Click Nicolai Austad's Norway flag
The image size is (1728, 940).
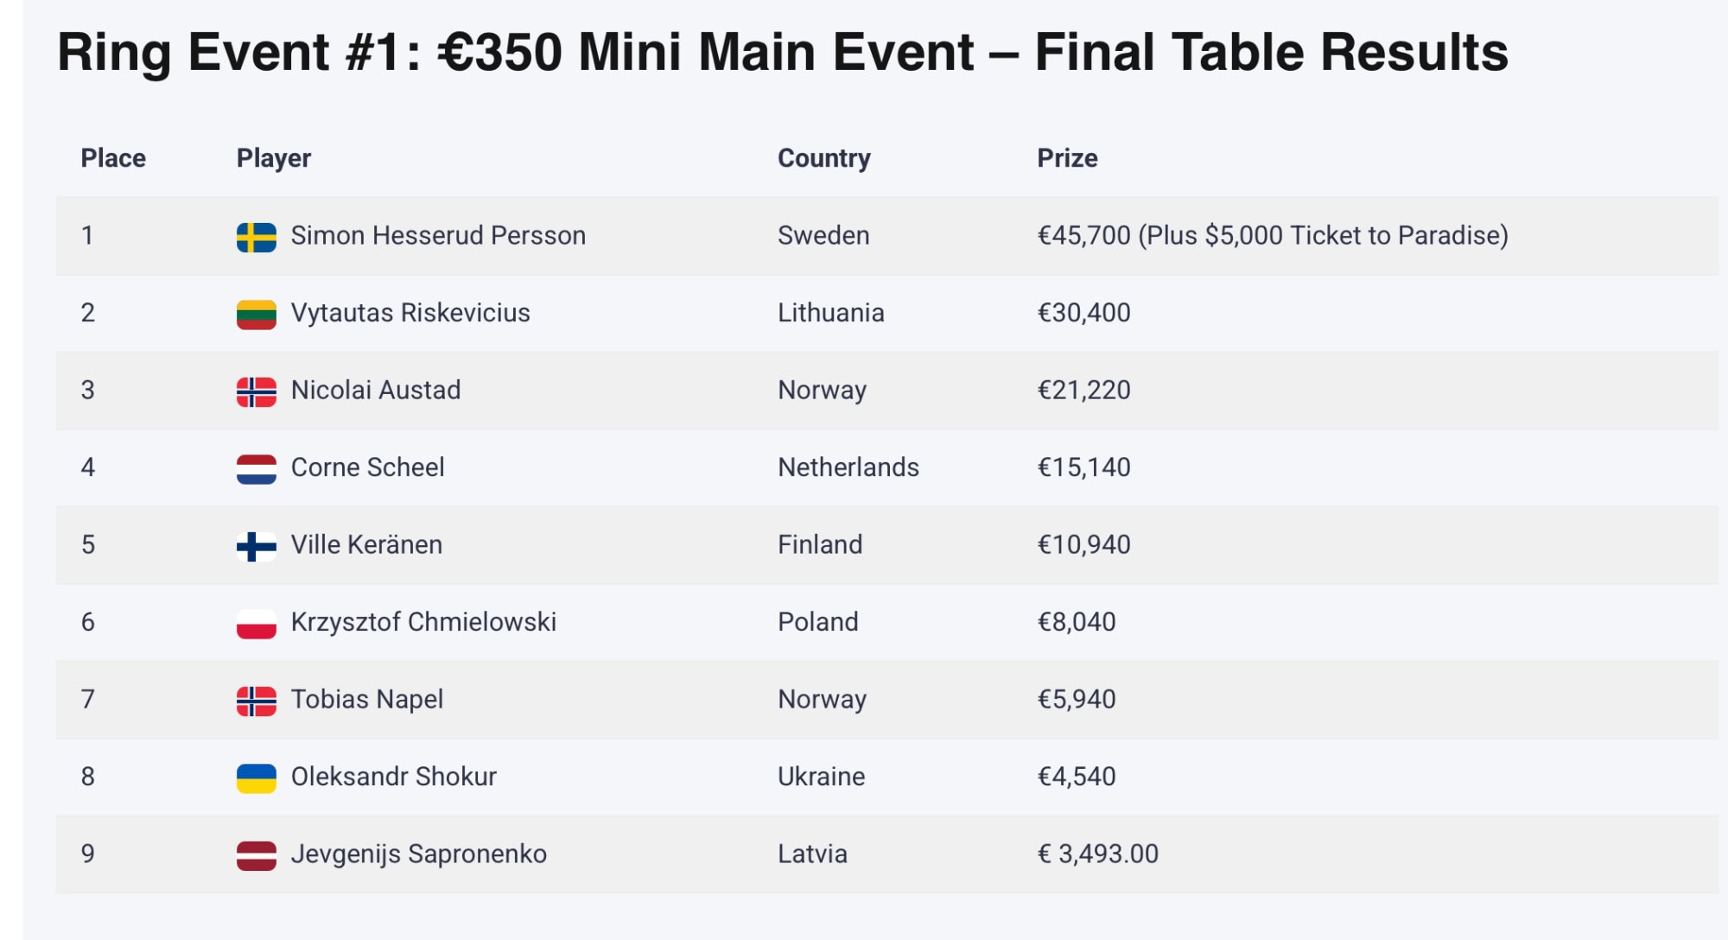pyautogui.click(x=257, y=392)
